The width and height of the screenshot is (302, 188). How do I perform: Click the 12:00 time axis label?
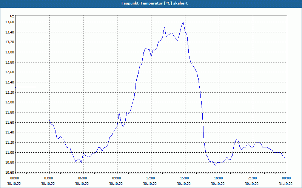coord(151,178)
